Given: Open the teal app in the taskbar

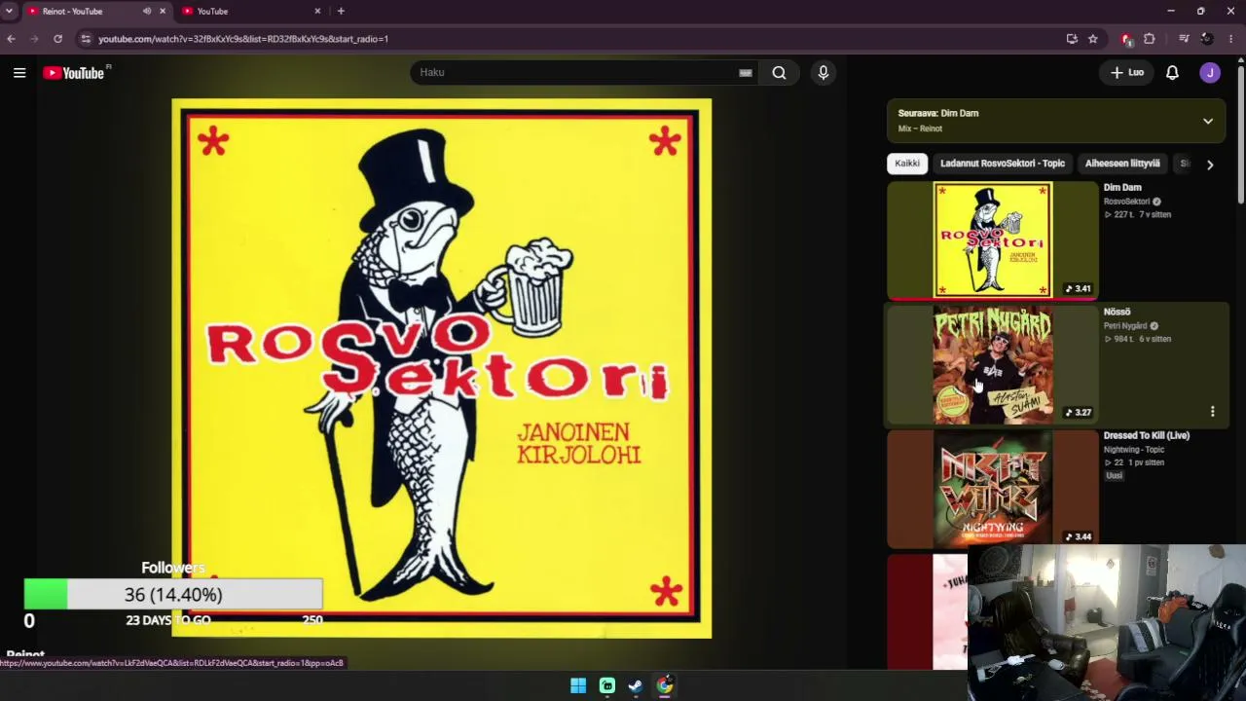Looking at the screenshot, I should coord(607,685).
